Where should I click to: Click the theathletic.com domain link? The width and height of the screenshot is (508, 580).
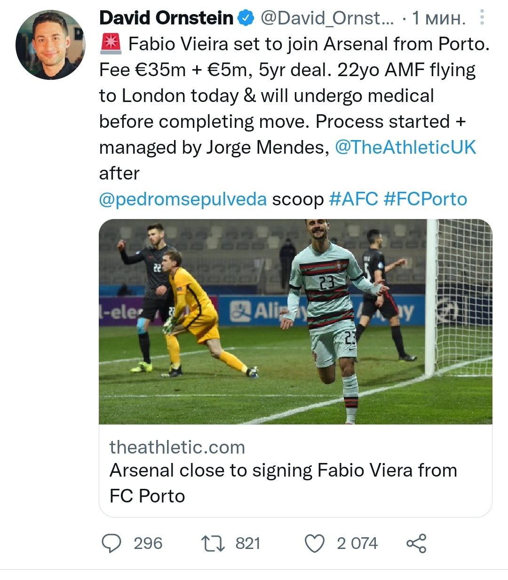pyautogui.click(x=177, y=447)
